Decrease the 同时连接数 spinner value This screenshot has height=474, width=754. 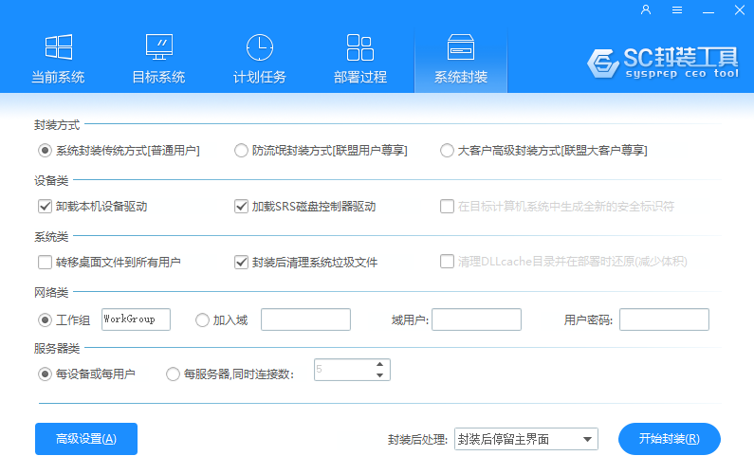(x=380, y=375)
